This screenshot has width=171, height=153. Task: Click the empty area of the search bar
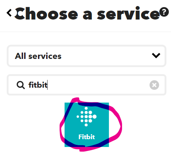pos(98,85)
